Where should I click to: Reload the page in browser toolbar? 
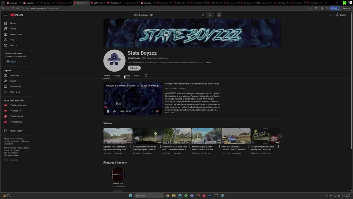click(x=12, y=8)
